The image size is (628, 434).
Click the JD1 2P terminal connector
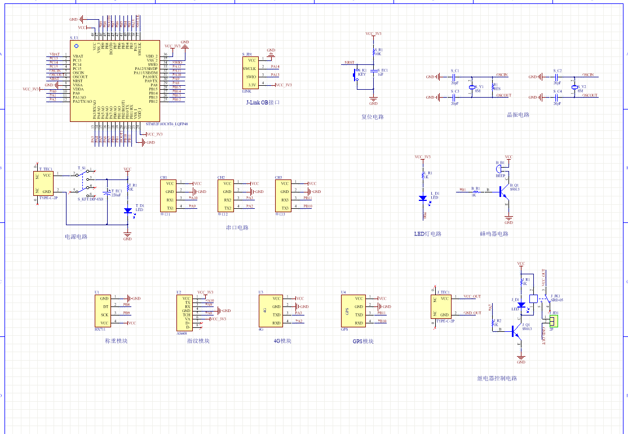(554, 321)
